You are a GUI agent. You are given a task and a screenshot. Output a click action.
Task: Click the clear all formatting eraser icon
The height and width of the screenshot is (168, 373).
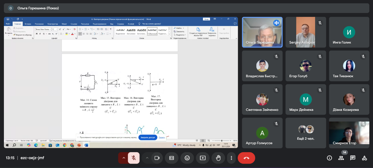tap(75, 29)
